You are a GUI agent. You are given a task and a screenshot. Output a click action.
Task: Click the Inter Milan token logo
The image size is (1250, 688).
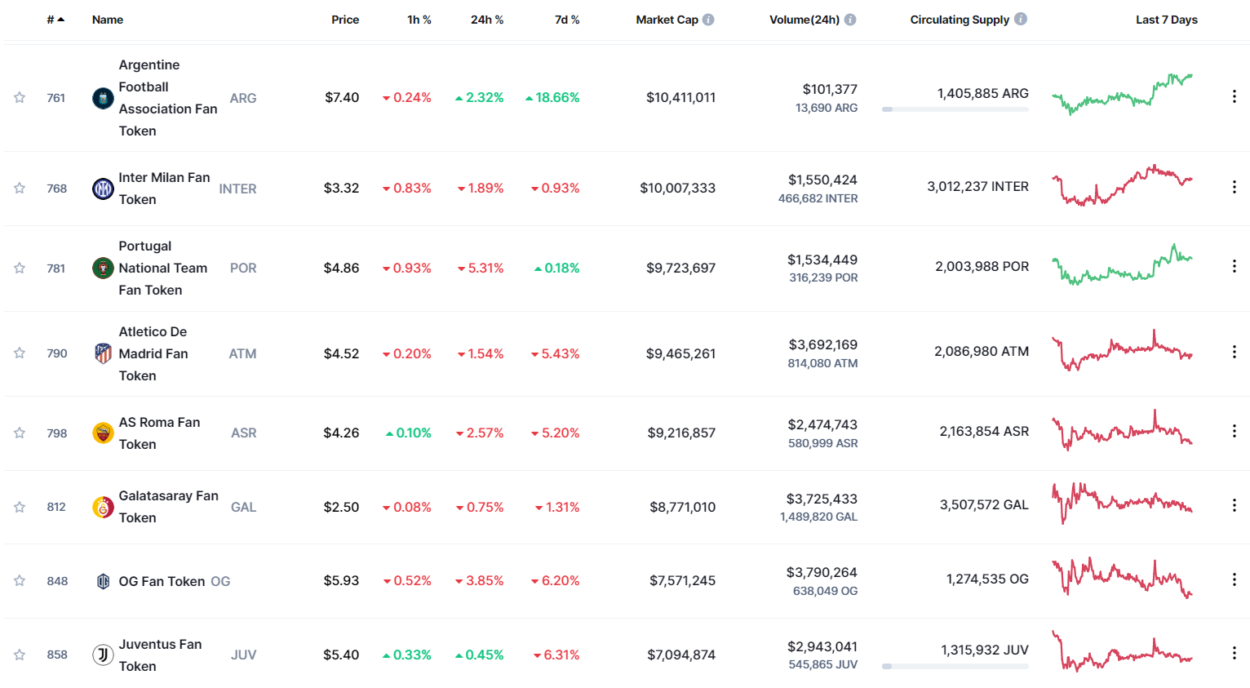coord(103,189)
